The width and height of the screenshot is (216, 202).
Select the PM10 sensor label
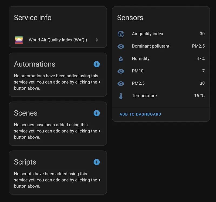tap(137, 71)
